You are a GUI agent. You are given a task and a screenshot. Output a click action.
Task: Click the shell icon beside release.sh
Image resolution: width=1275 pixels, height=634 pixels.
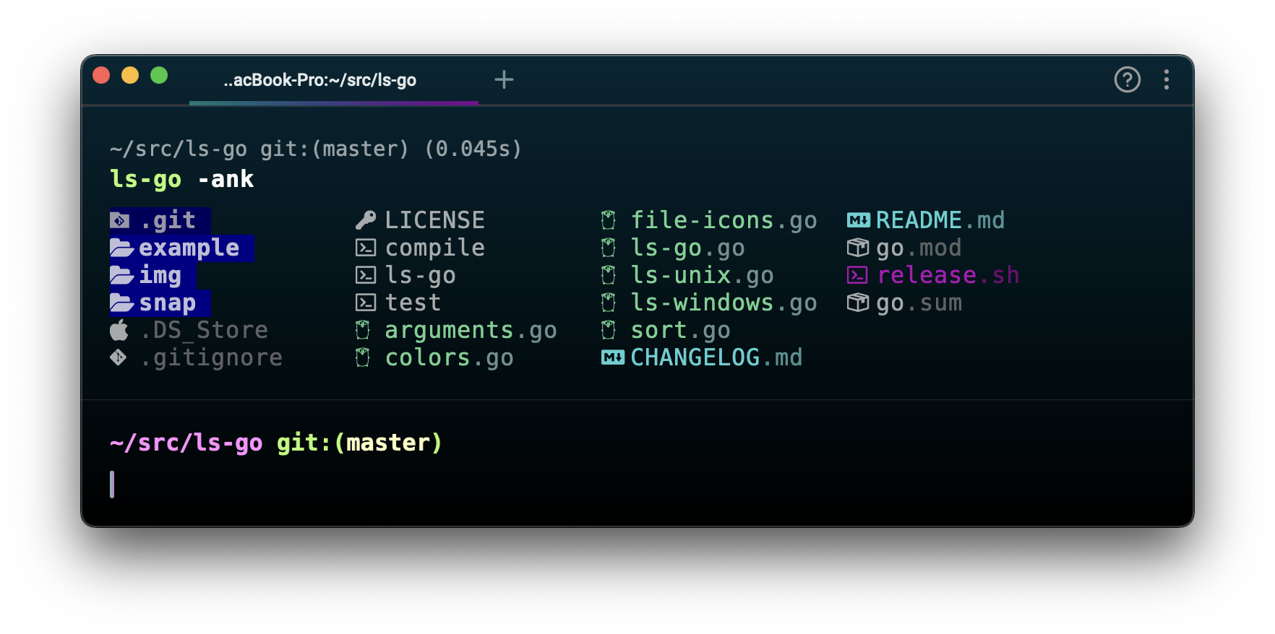pos(857,275)
